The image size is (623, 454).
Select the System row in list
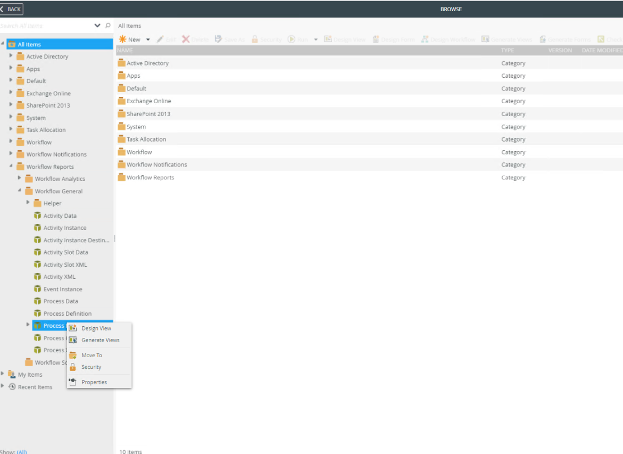pyautogui.click(x=370, y=127)
